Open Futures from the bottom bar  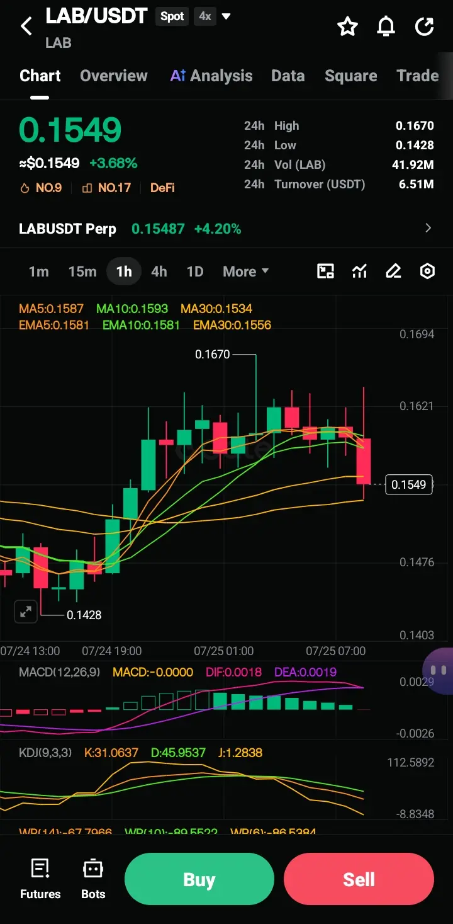pyautogui.click(x=40, y=879)
